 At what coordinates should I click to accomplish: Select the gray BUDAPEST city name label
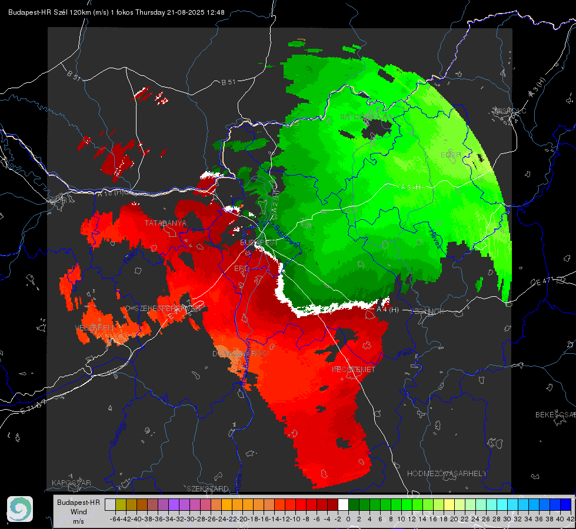click(259, 243)
